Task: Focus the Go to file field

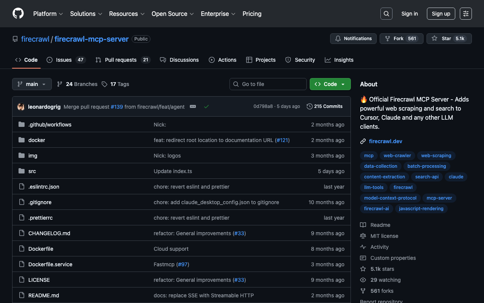Action: [268, 84]
